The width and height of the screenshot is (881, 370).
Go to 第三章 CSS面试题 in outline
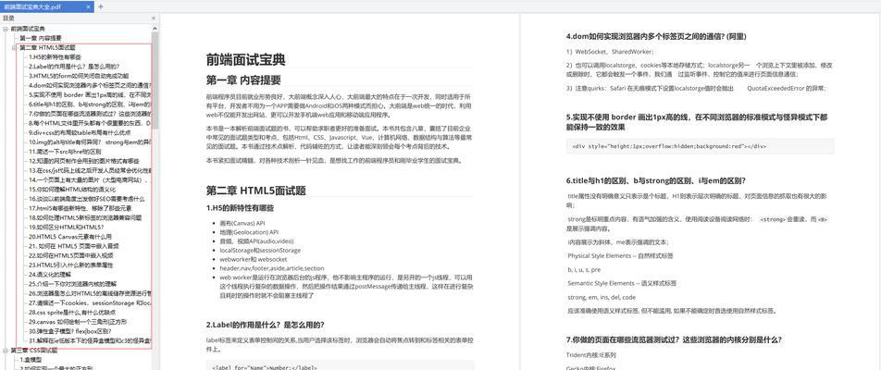click(x=33, y=351)
